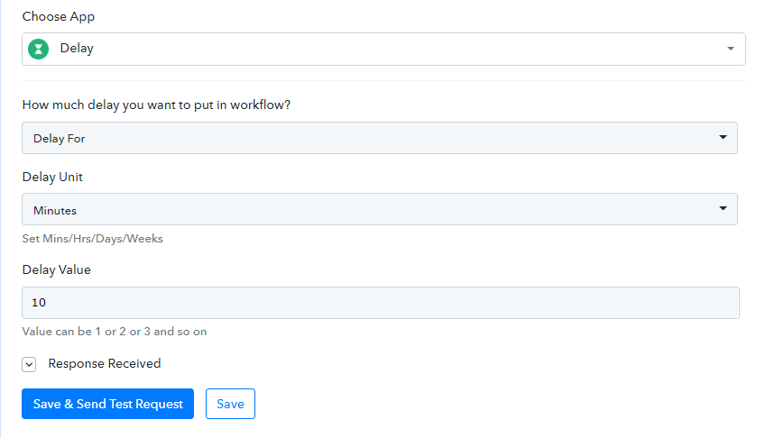Click the Delay For selection text
The width and height of the screenshot is (766, 438).
[60, 139]
